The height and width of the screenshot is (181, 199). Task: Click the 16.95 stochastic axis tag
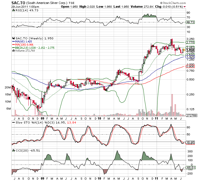[190, 142]
